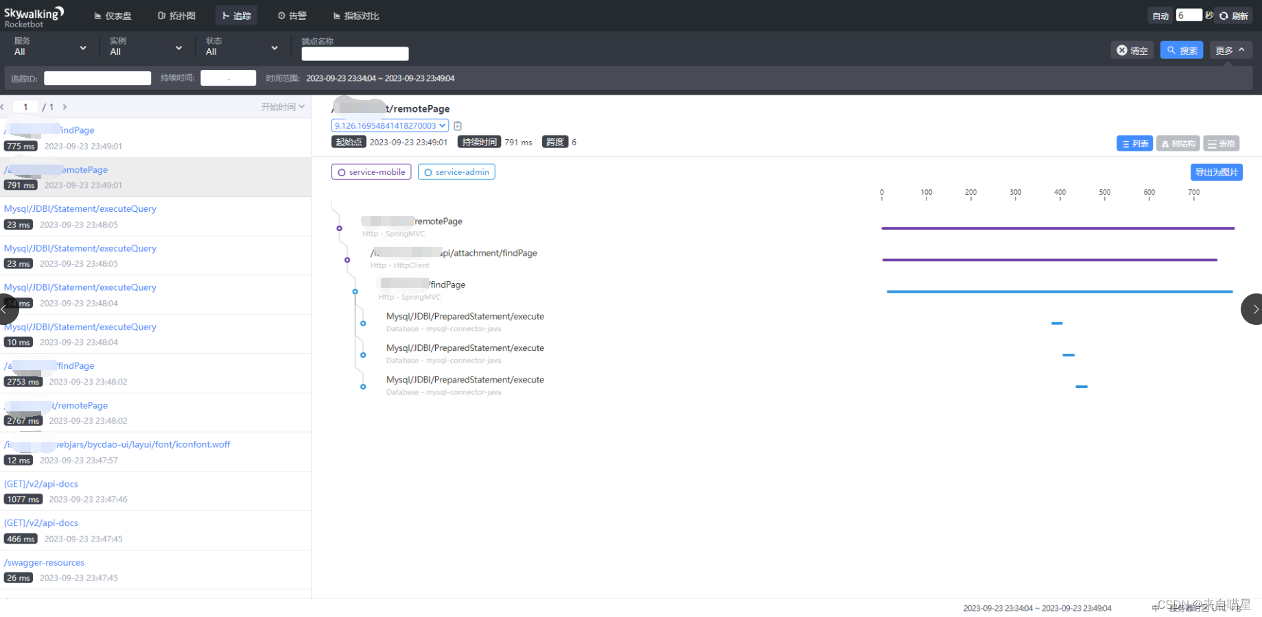Click the remotePage span node circle
This screenshot has height=617, width=1262.
(x=339, y=228)
